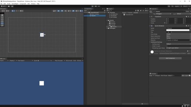Toggle the Square active checkbox in Inspector
The width and height of the screenshot is (191, 107).
click(x=154, y=11)
